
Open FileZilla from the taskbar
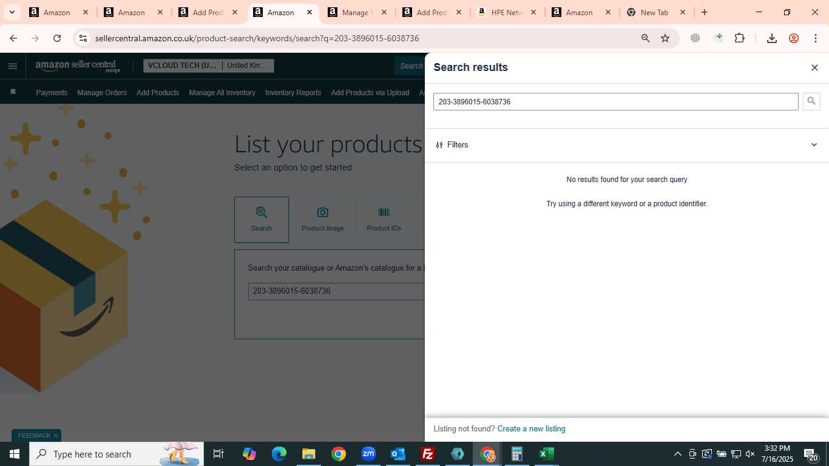[x=428, y=454]
